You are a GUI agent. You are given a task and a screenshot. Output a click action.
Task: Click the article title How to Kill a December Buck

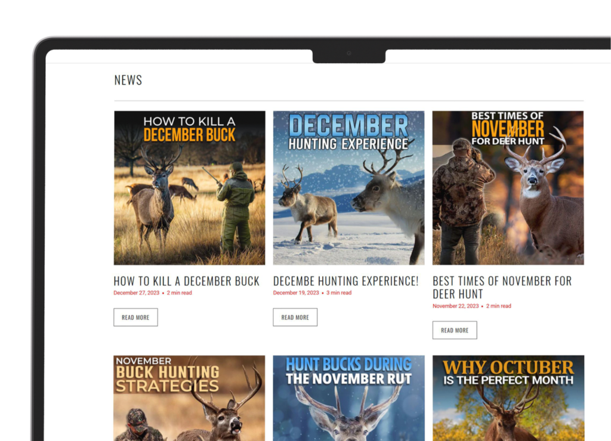point(187,281)
